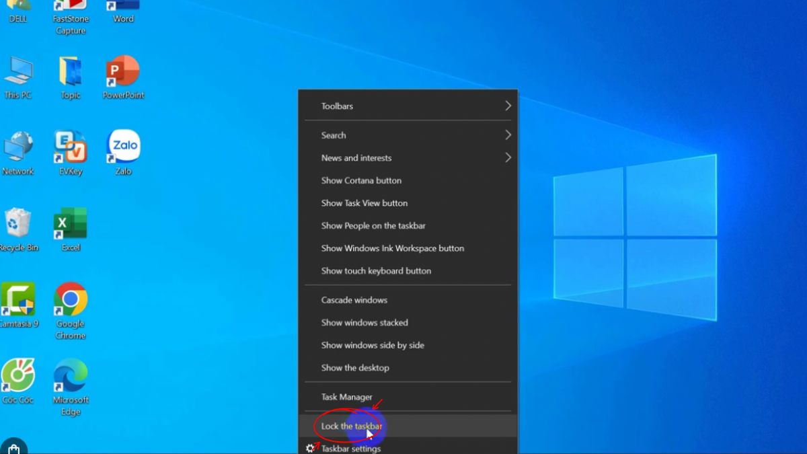Choose Show windows stacked
Viewport: 807px width, 454px height.
408,323
